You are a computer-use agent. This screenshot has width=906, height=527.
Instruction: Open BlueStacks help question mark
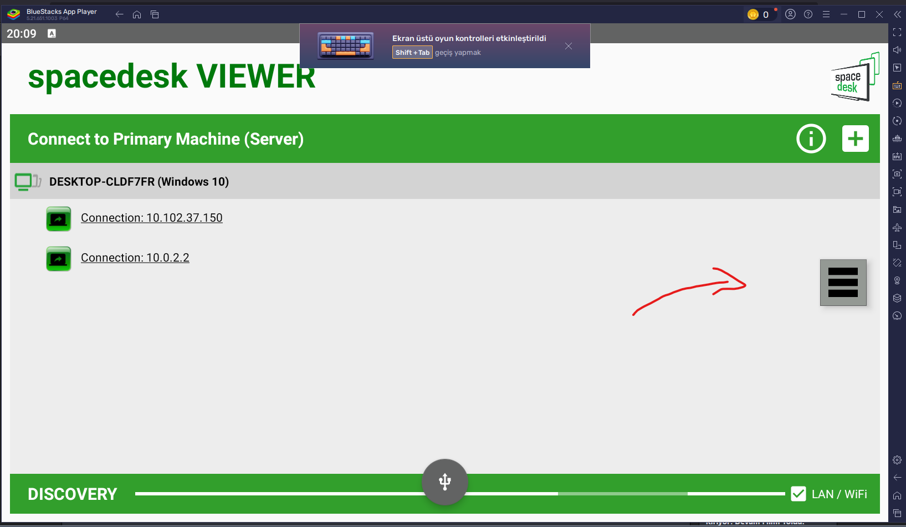point(808,14)
